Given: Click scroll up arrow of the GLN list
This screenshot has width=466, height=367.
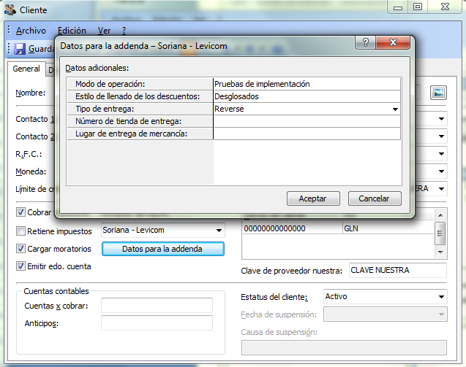Looking at the screenshot, I should click(440, 215).
